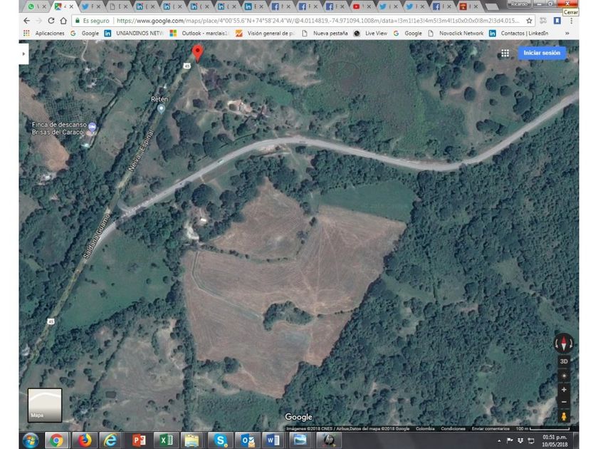This screenshot has width=598, height=449.
Task: Open the Visión general bookmark
Action: pos(266,33)
